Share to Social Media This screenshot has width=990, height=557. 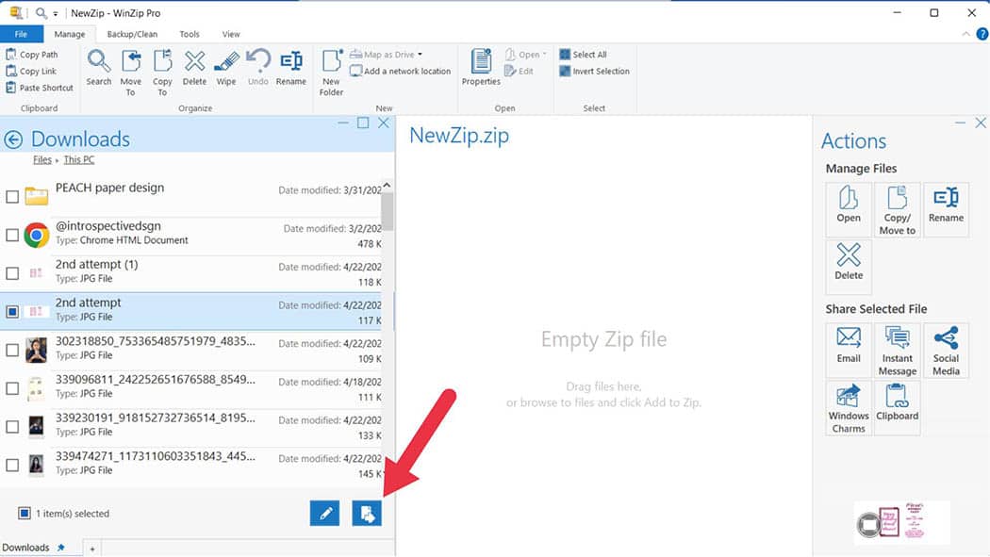coord(946,351)
